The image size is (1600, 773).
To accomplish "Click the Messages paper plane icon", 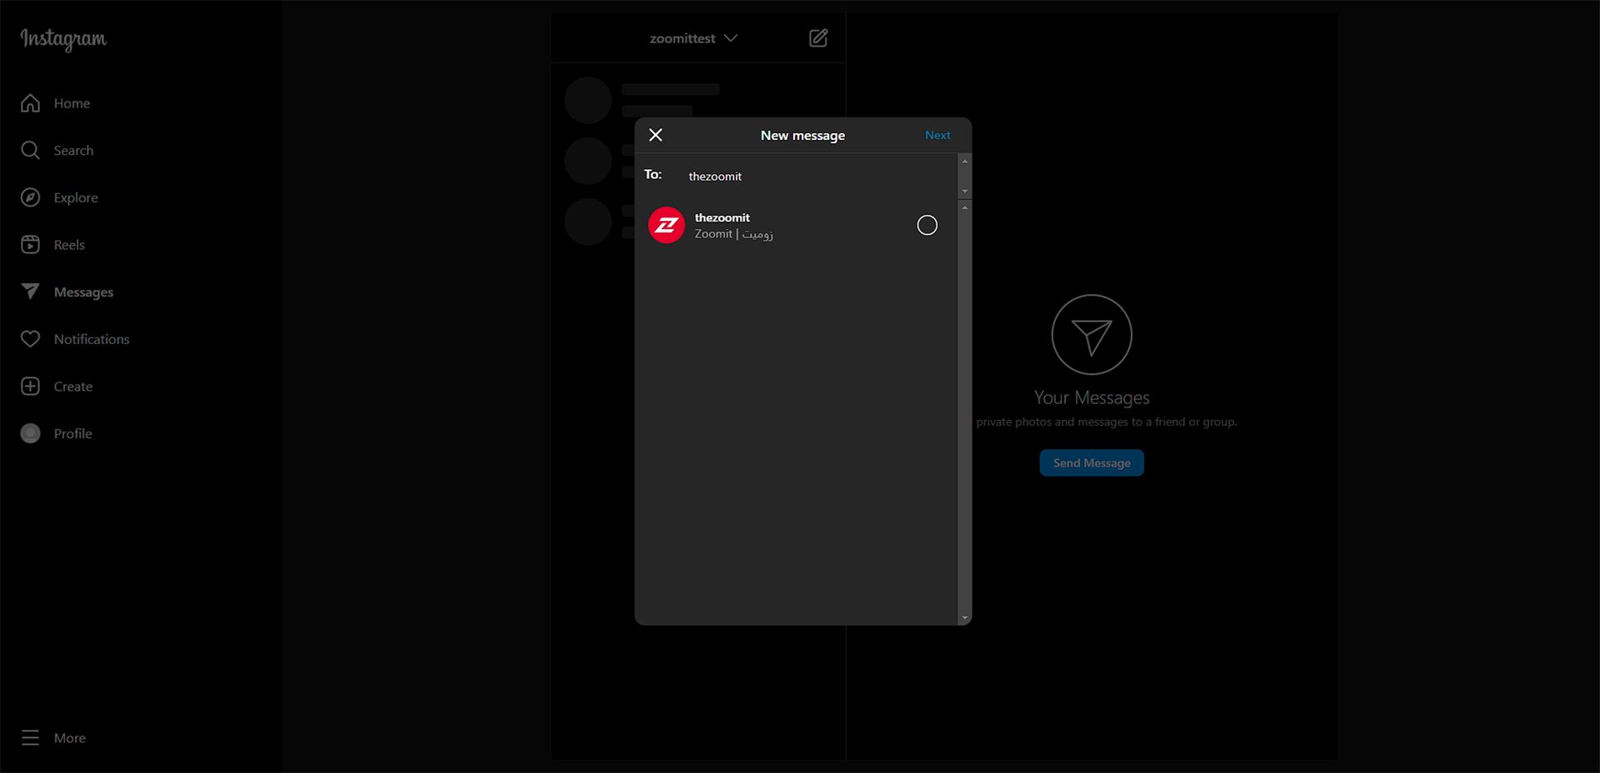I will pyautogui.click(x=30, y=292).
